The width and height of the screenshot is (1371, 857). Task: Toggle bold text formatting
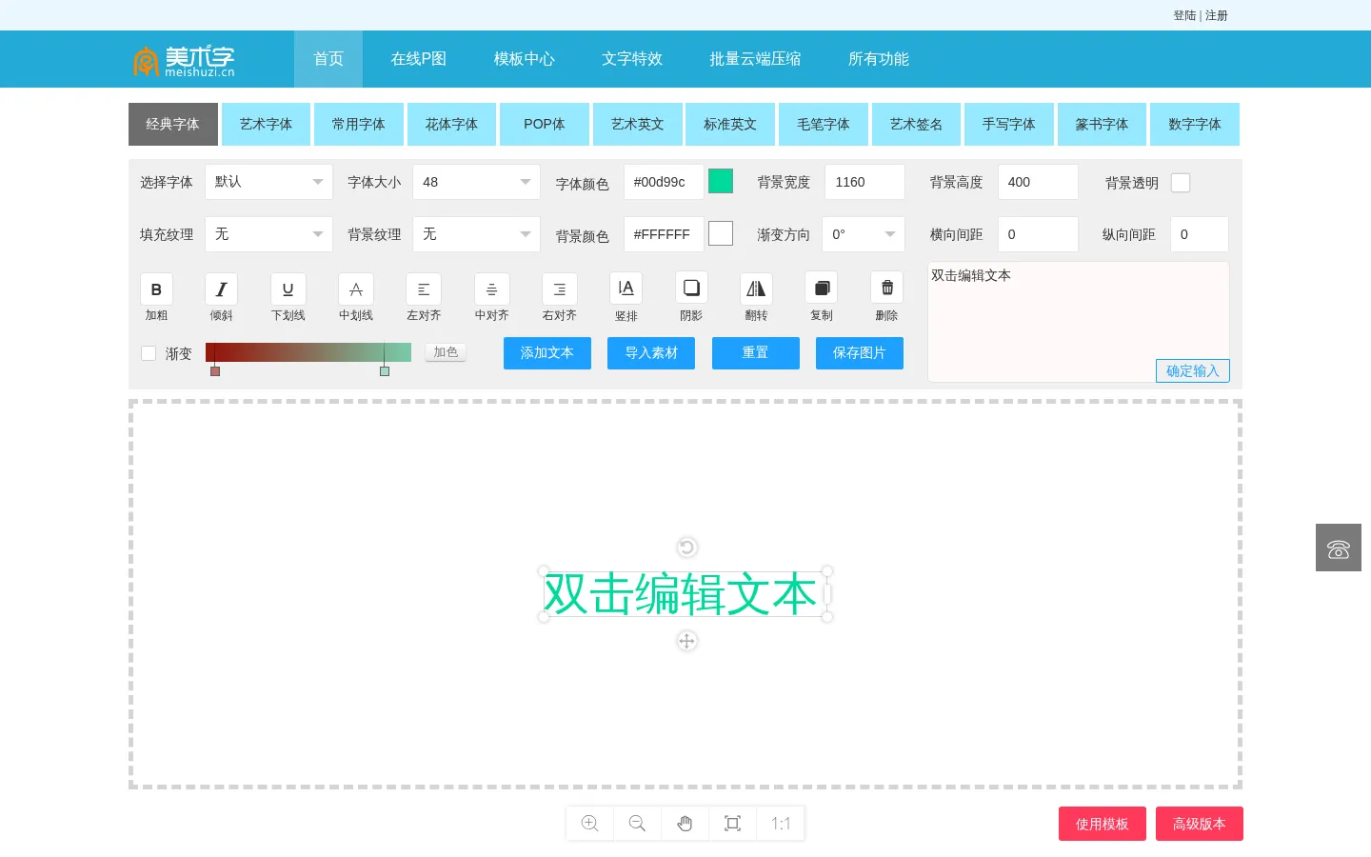tap(156, 289)
